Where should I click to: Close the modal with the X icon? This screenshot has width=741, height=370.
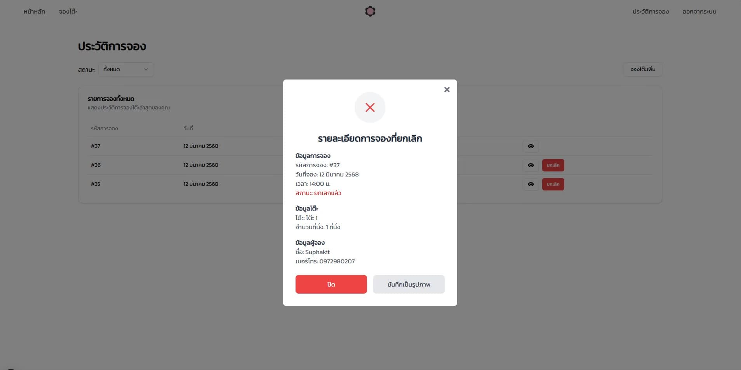pos(447,90)
